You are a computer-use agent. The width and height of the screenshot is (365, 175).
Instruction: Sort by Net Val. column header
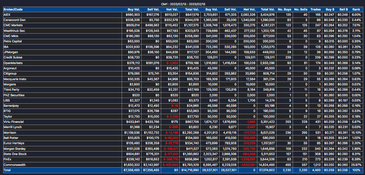[172, 9]
